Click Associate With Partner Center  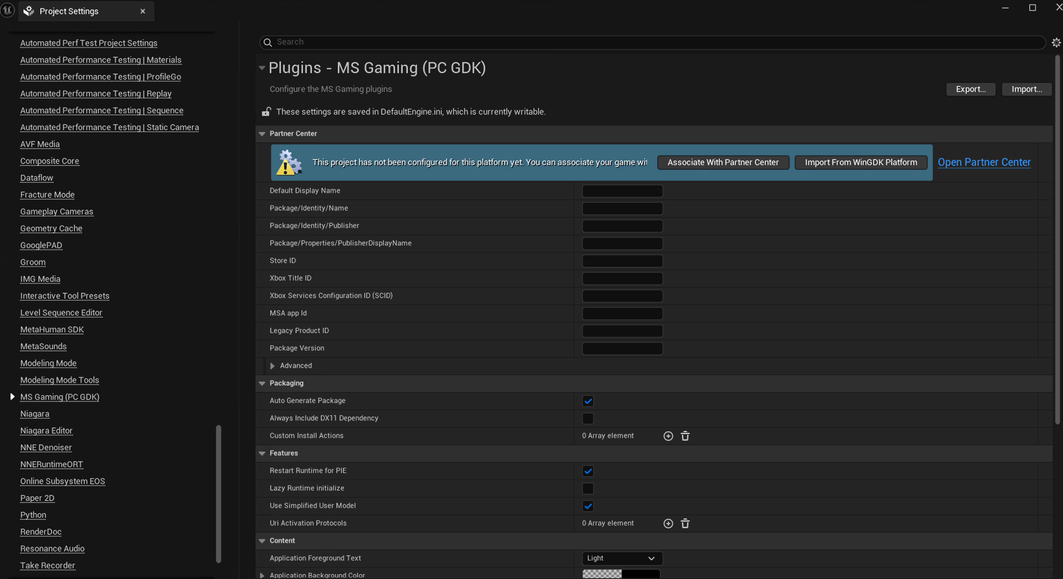click(723, 162)
